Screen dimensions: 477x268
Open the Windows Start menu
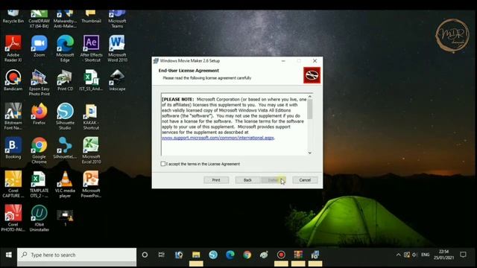pyautogui.click(x=8, y=255)
